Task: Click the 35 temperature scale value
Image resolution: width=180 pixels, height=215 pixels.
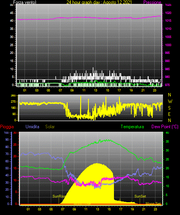Action: 167,141
